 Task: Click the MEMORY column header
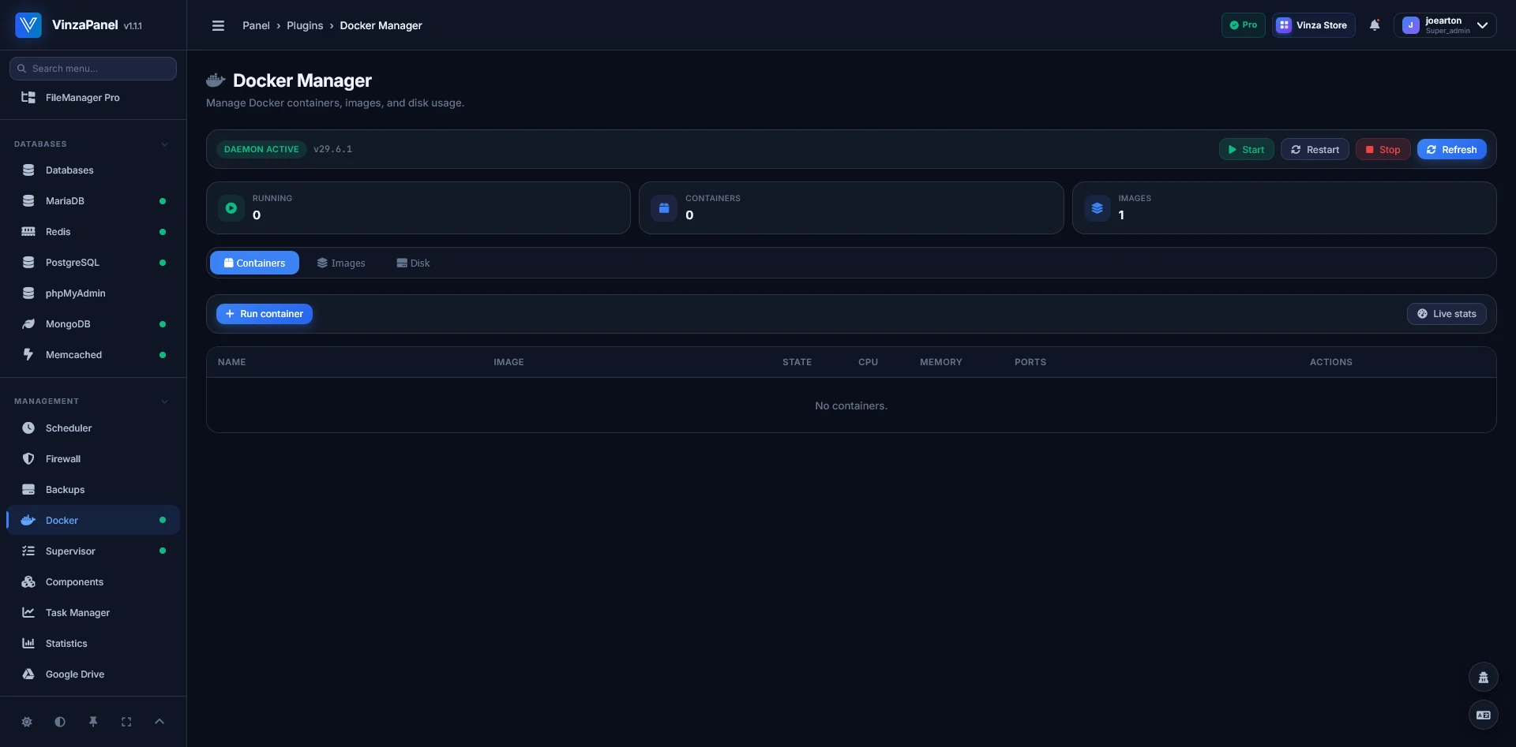coord(940,362)
